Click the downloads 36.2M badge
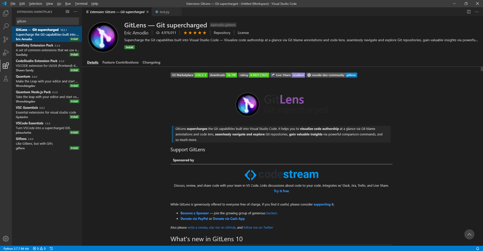Image resolution: width=483 pixels, height=251 pixels. pos(223,75)
